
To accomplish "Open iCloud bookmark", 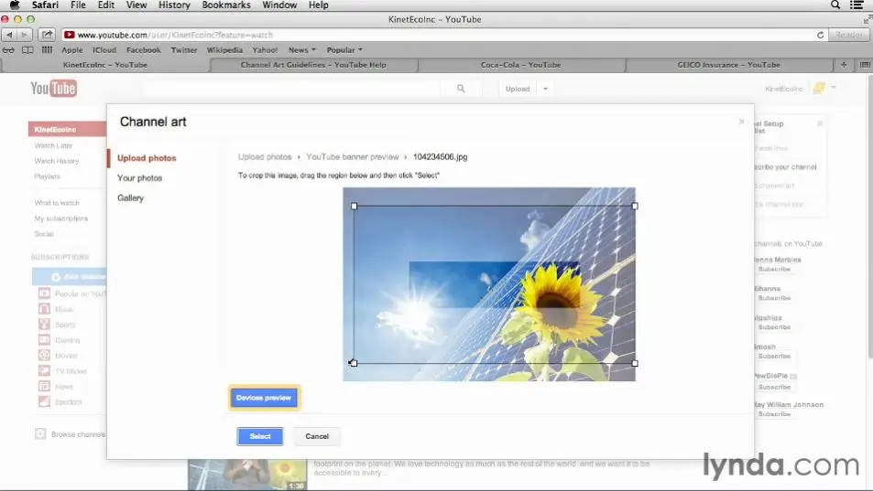I will 104,50.
